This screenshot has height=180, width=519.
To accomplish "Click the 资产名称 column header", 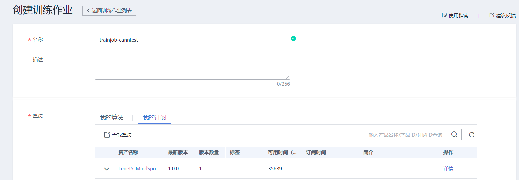I will coord(128,152).
